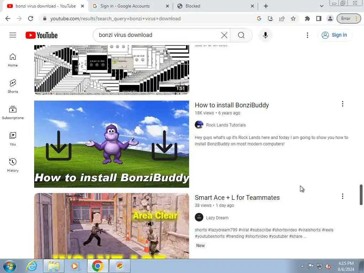Visit Rock Lands Tutorials channel name
This screenshot has width=364, height=273.
tap(226, 125)
